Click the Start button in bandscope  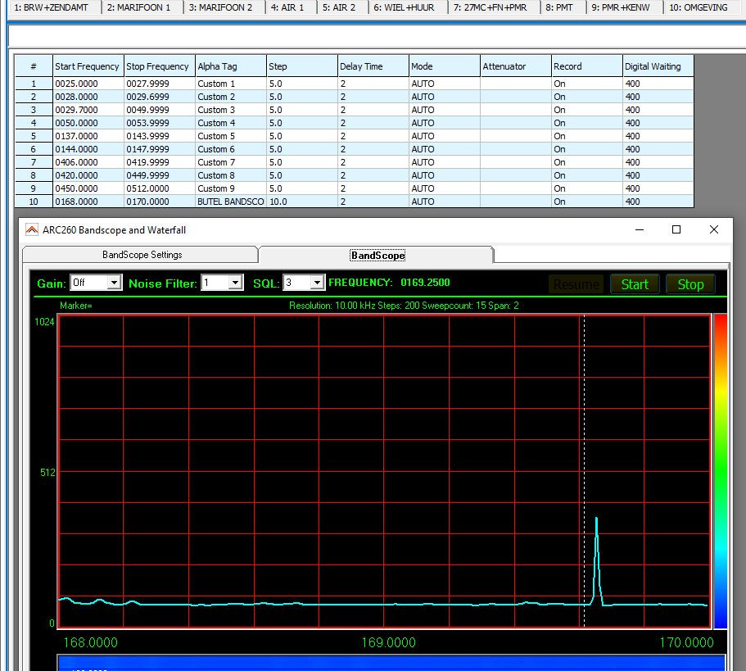[635, 284]
